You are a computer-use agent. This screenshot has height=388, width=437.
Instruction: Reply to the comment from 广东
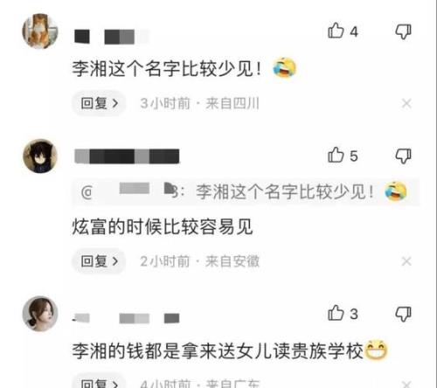coord(99,382)
